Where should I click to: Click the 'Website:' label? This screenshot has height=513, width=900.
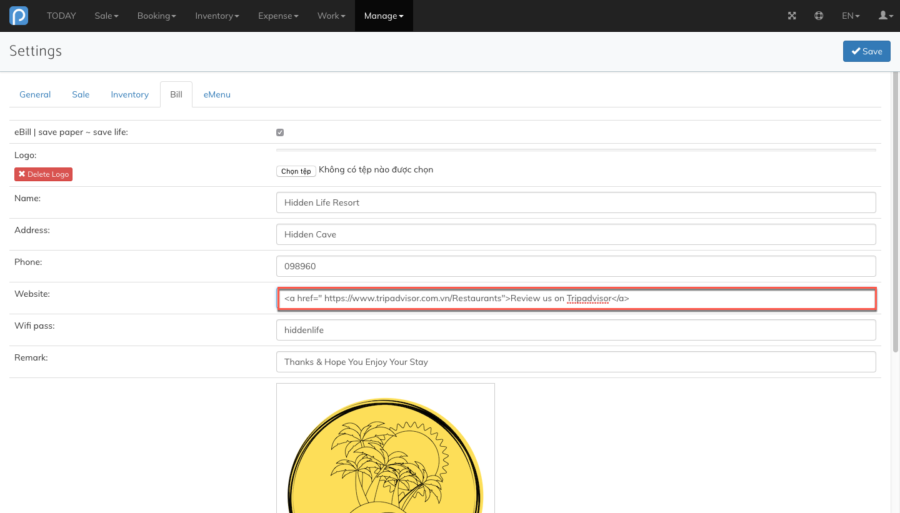click(32, 294)
